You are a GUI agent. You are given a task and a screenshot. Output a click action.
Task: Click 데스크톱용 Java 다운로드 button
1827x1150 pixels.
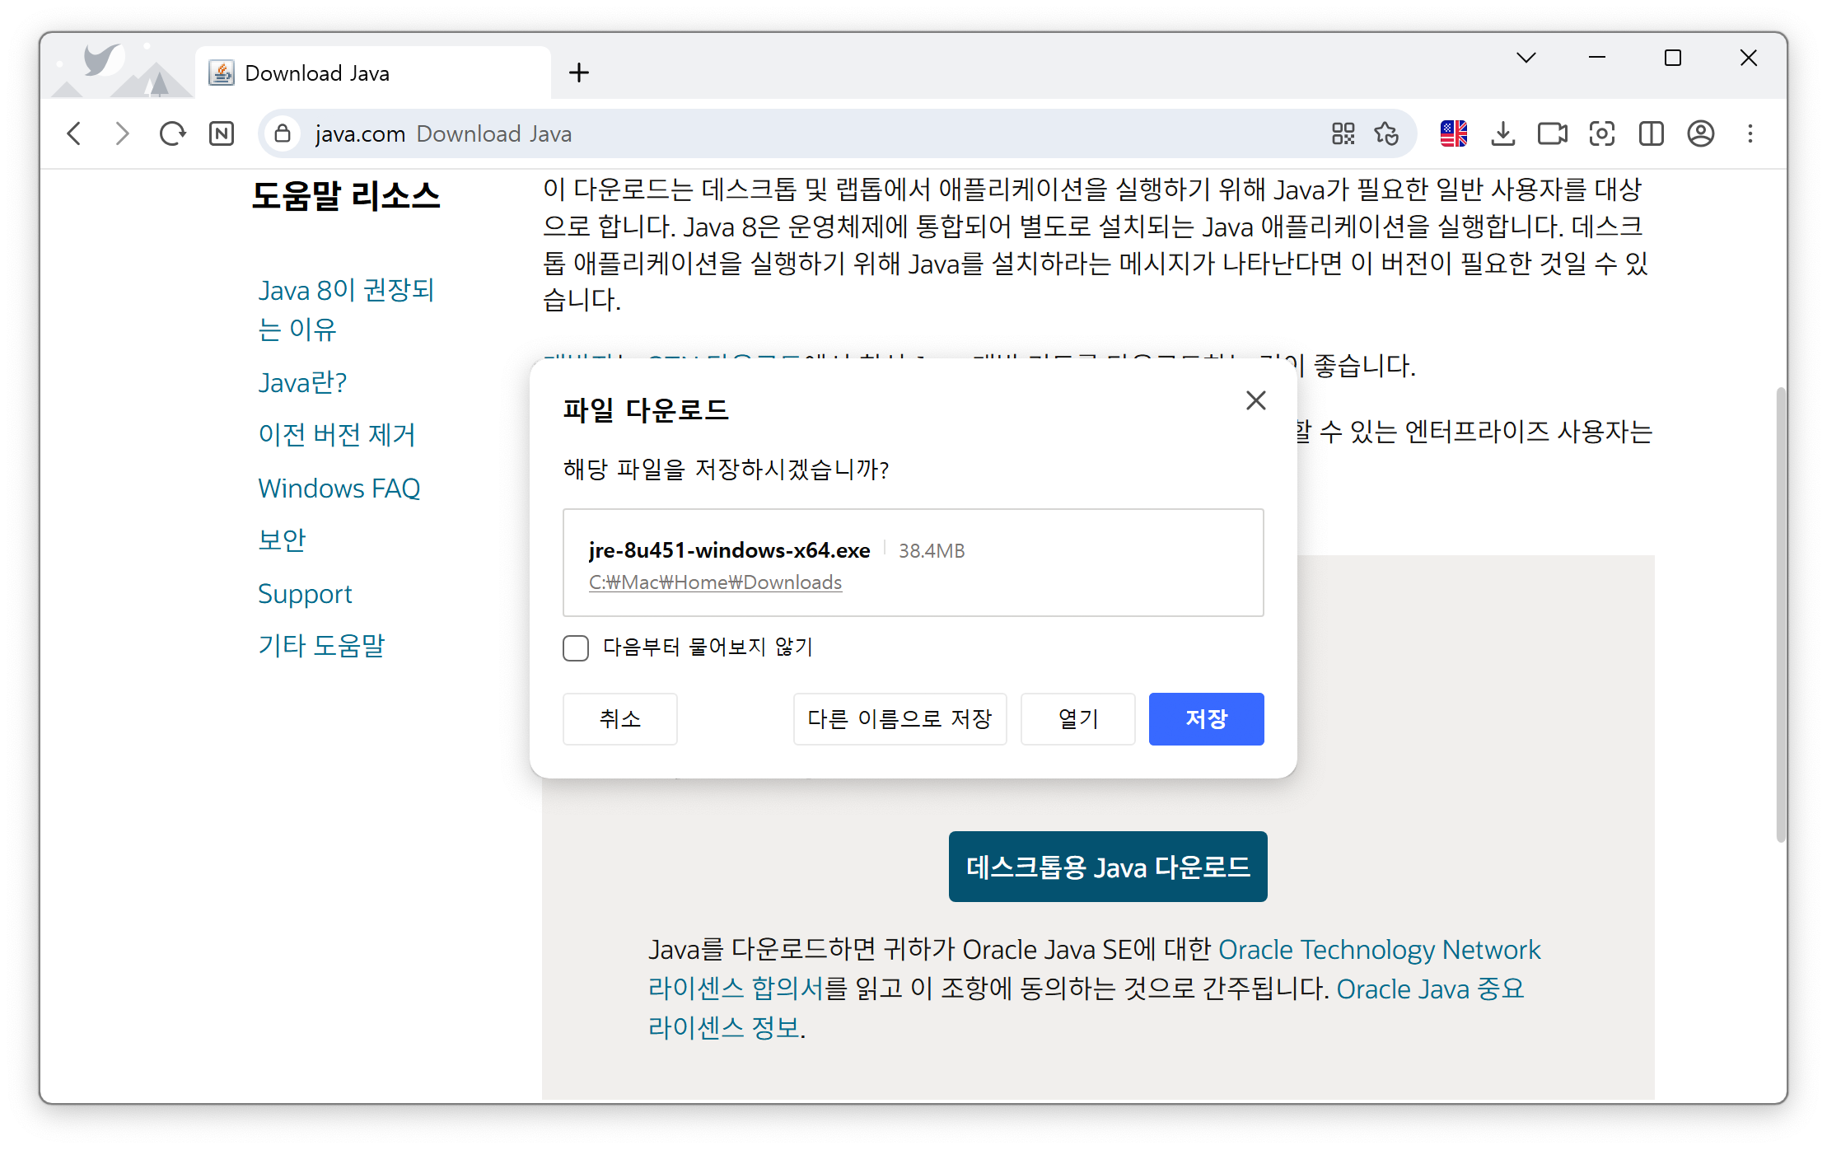[x=1108, y=867]
